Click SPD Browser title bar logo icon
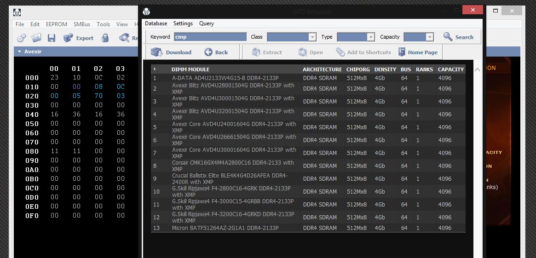The width and height of the screenshot is (536, 258). (x=146, y=11)
